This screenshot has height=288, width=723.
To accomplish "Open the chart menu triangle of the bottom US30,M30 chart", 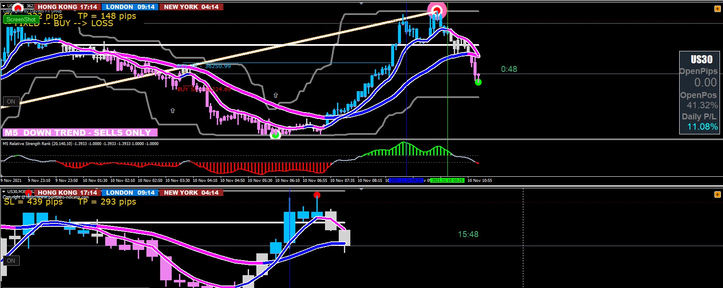I will [4, 192].
